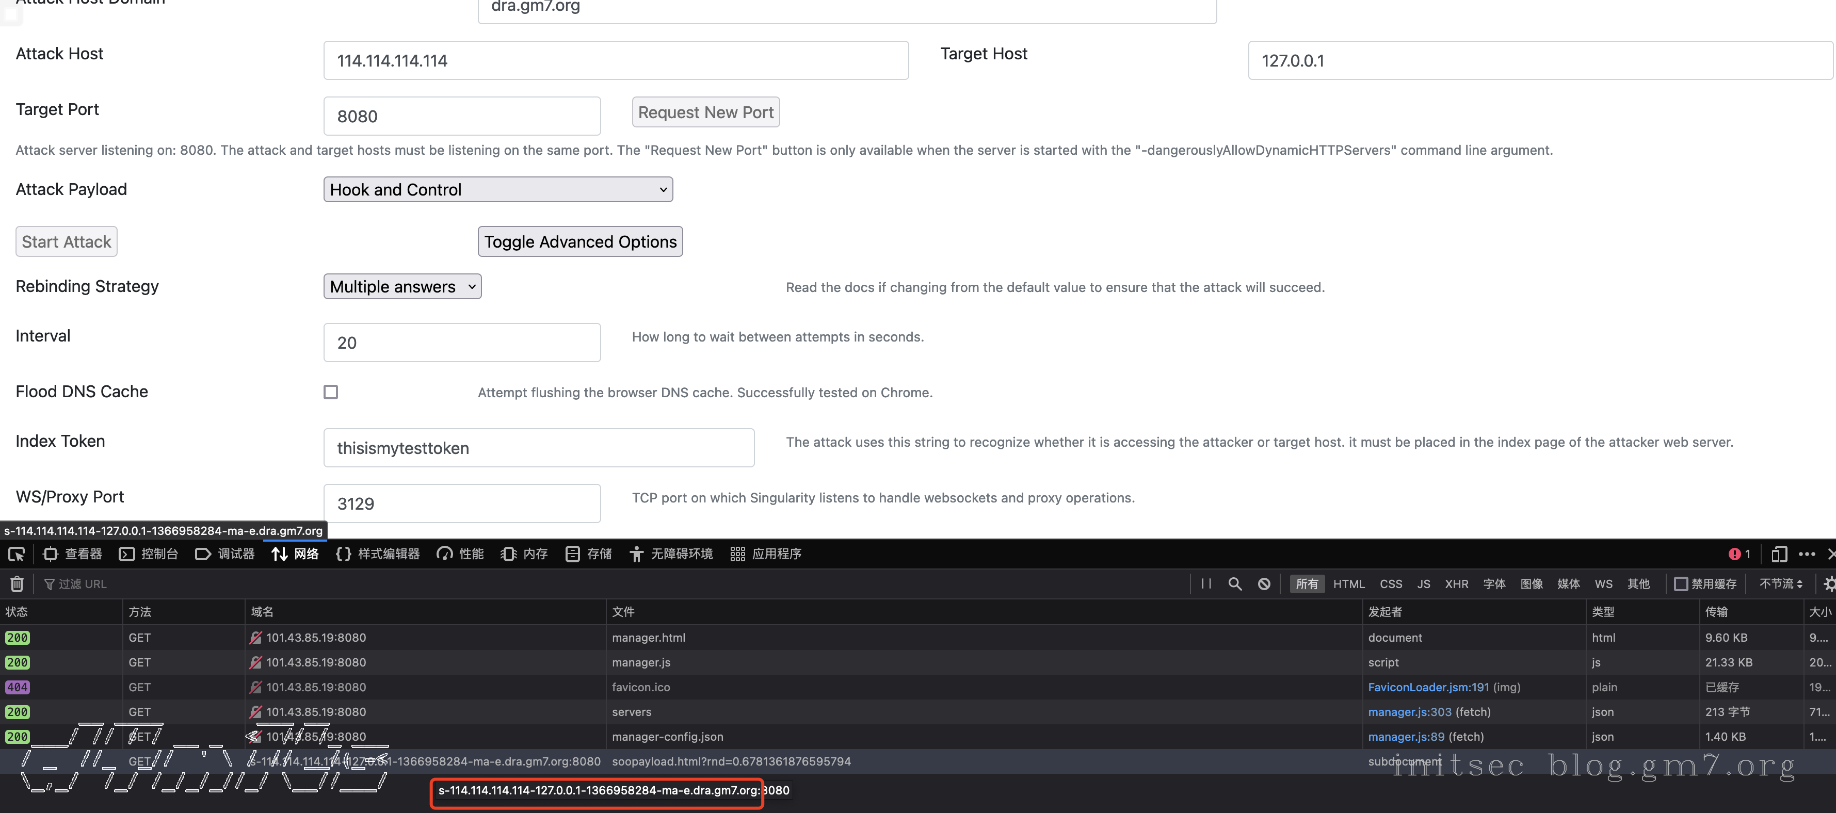The width and height of the screenshot is (1836, 813).
Task: Switch to 控制台 console tab
Action: [x=149, y=555]
